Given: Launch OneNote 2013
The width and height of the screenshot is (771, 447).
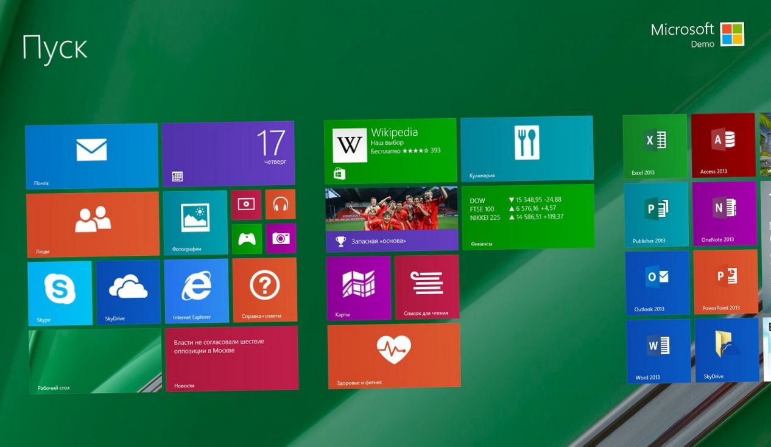Looking at the screenshot, I should pyautogui.click(x=724, y=213).
